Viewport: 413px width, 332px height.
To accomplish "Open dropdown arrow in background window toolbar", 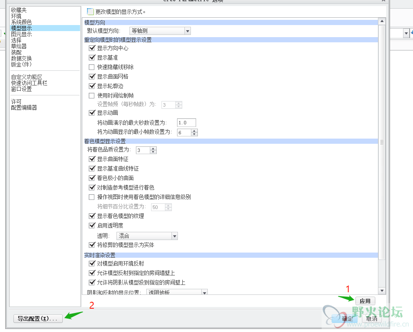I will (x=406, y=33).
